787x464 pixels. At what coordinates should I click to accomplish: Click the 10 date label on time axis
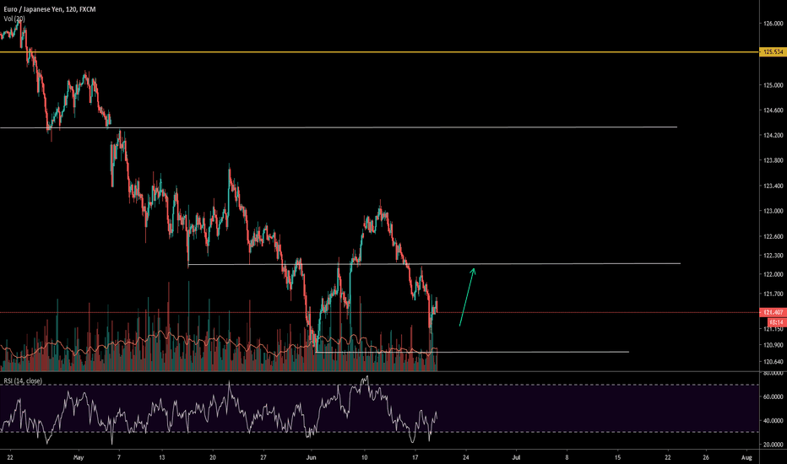365,457
